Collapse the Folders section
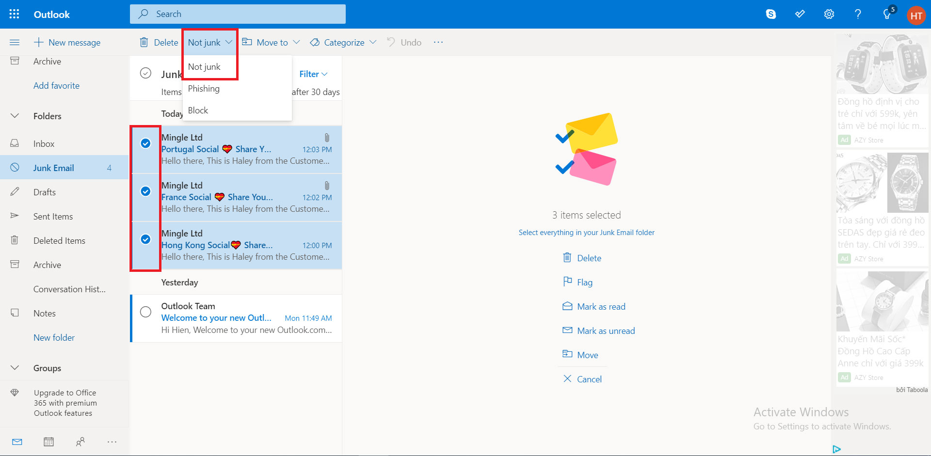Screen dimensions: 931x456 15,116
